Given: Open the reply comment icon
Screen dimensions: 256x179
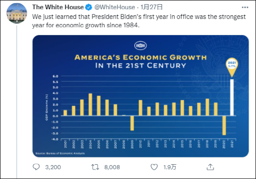Looking at the screenshot, I should [36, 167].
